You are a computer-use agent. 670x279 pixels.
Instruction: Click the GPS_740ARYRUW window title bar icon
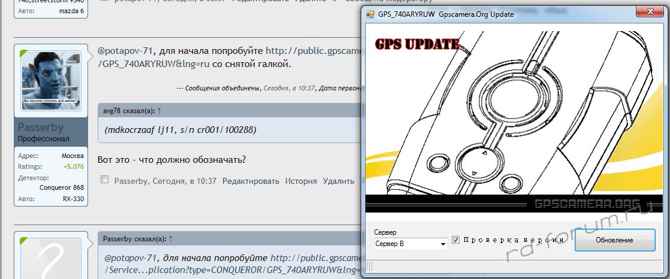pyautogui.click(x=370, y=14)
